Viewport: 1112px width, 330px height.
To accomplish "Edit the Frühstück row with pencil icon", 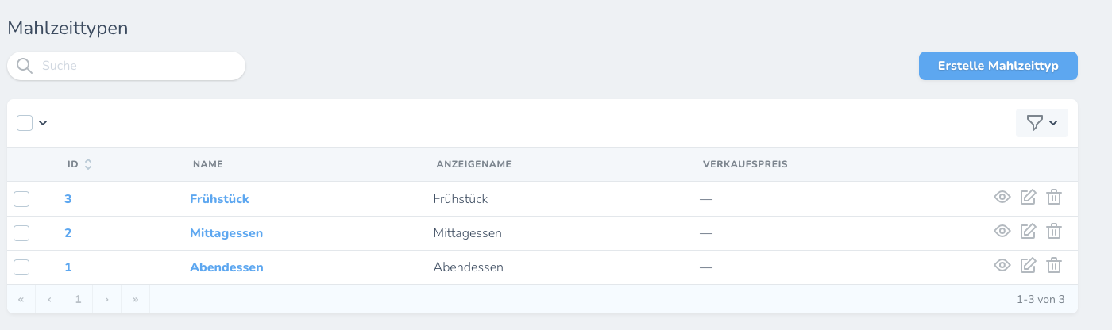I will [x=1028, y=198].
